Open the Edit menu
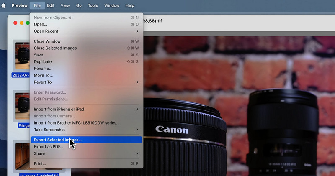Screen dimensions: 335x176 (x=51, y=5)
